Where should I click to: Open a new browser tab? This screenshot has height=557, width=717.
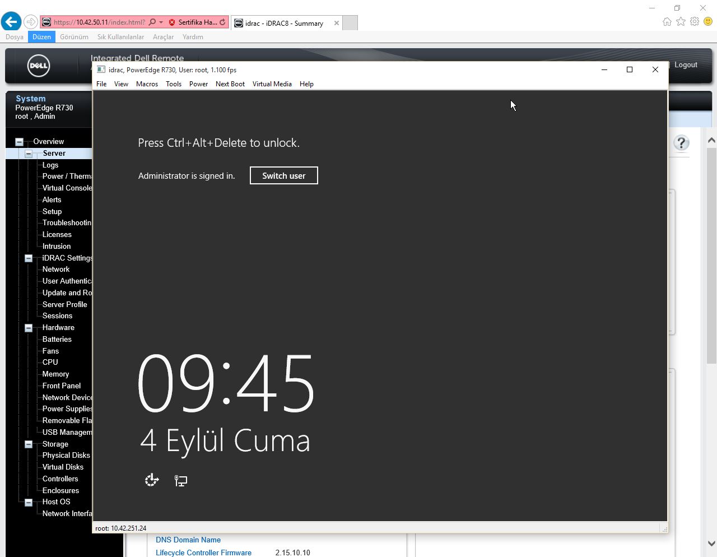click(350, 23)
